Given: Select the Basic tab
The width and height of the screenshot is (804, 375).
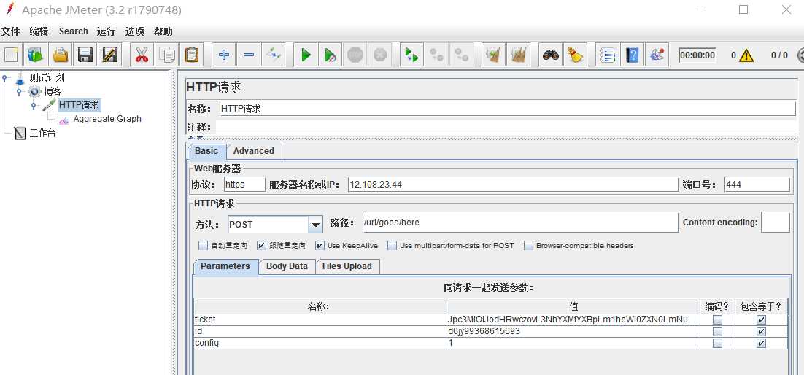Looking at the screenshot, I should [x=206, y=151].
